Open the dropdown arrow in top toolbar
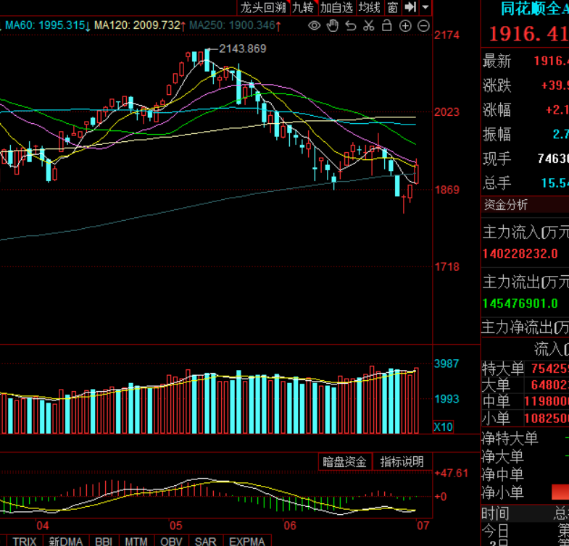Screen dimensions: 569x546 (x=425, y=7)
